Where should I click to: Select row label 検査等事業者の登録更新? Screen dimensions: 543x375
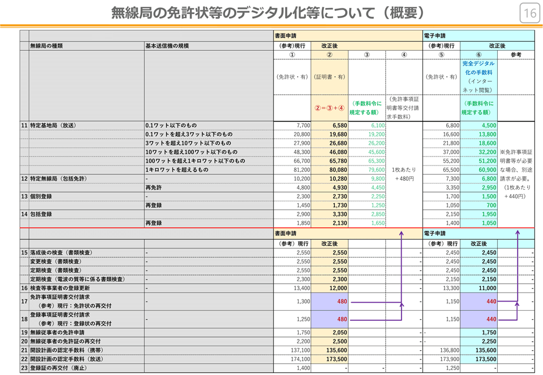point(60,288)
